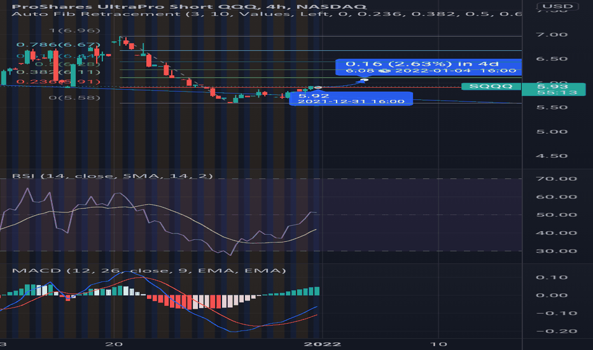Click the 2022 time axis label

323,344
